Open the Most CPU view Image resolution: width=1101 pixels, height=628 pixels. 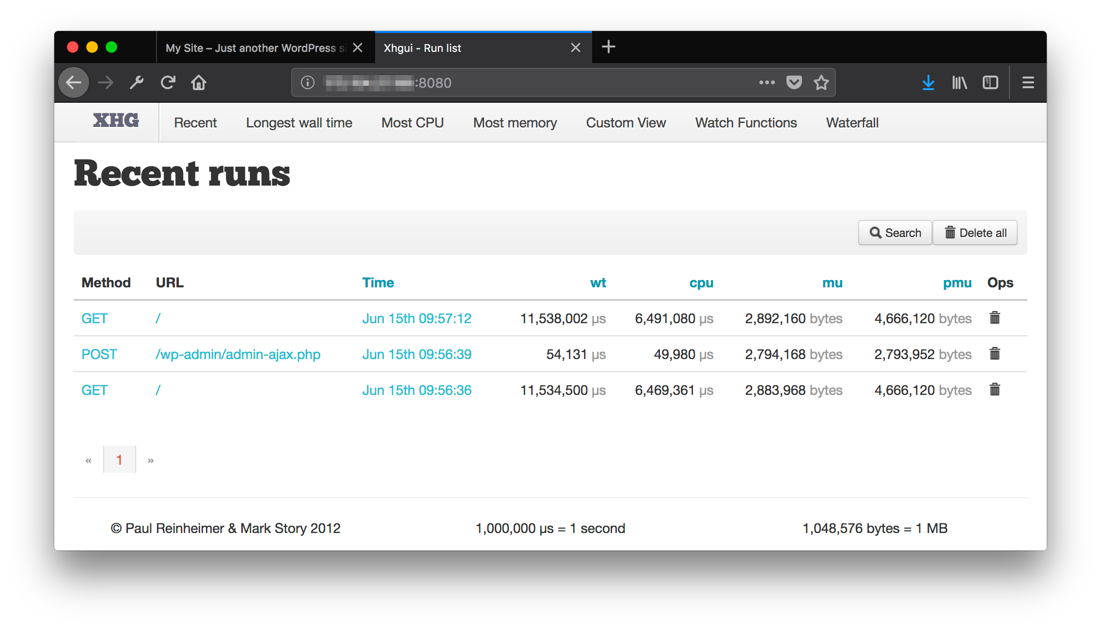coord(414,123)
